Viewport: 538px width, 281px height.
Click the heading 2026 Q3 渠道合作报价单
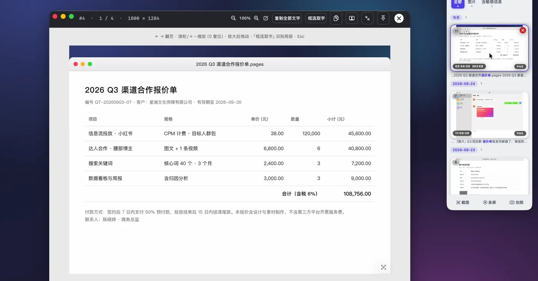tap(131, 90)
